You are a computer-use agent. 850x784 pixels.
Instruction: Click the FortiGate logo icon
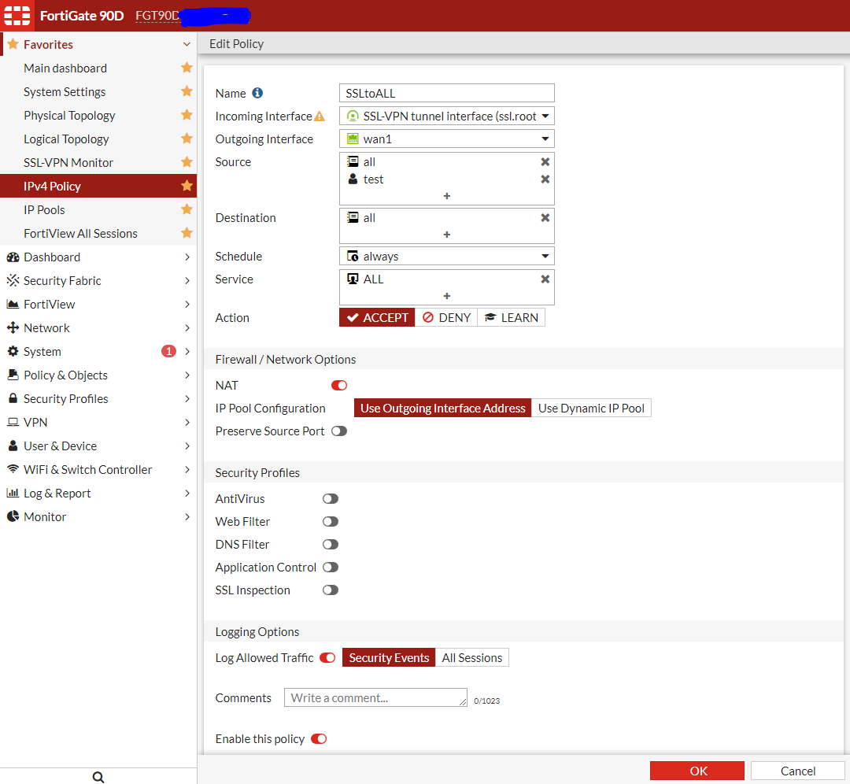tap(17, 15)
